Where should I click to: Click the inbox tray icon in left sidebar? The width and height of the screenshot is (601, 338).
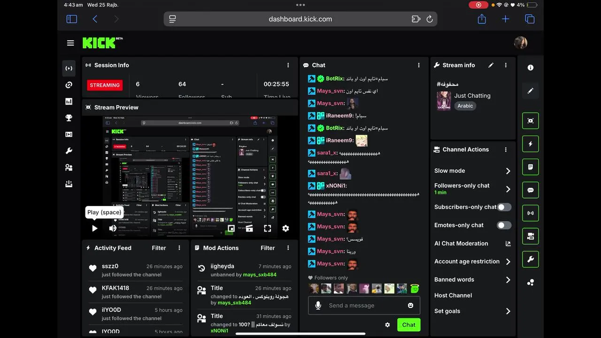tap(69, 184)
